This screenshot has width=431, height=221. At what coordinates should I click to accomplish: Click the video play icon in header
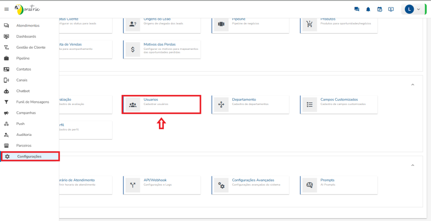(x=391, y=9)
